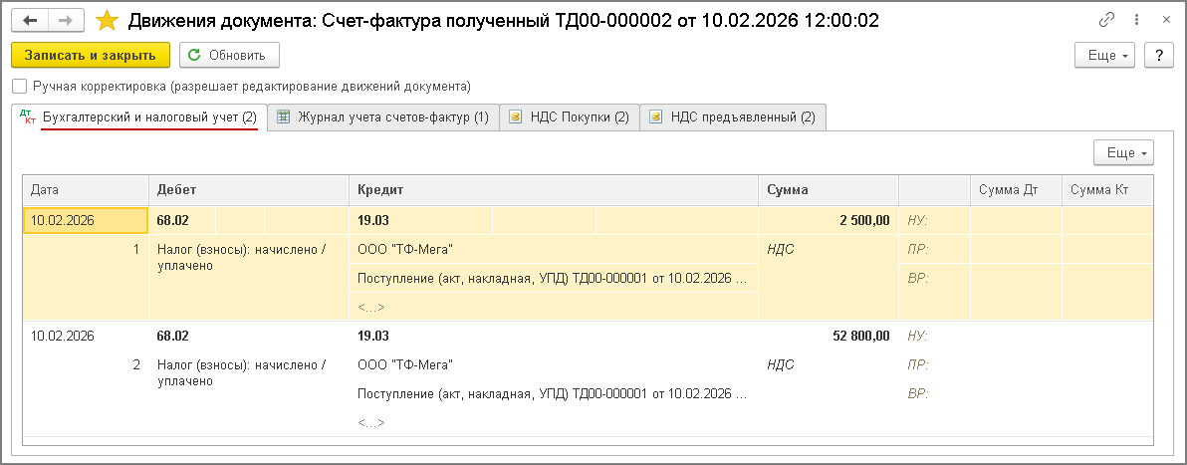Open the НДС Покупки tab
Image resolution: width=1187 pixels, height=465 pixels.
click(x=569, y=117)
